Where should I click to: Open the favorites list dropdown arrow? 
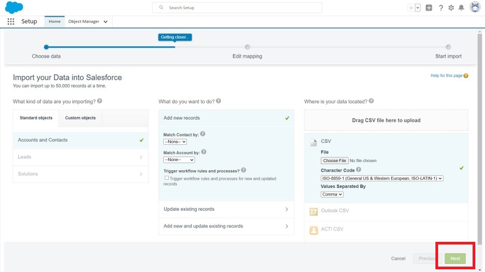coord(418,8)
